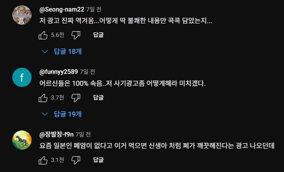Dislike the comment by @Seong-nam22
Image resolution: width=284 pixels, height=172 pixels.
coord(76,35)
